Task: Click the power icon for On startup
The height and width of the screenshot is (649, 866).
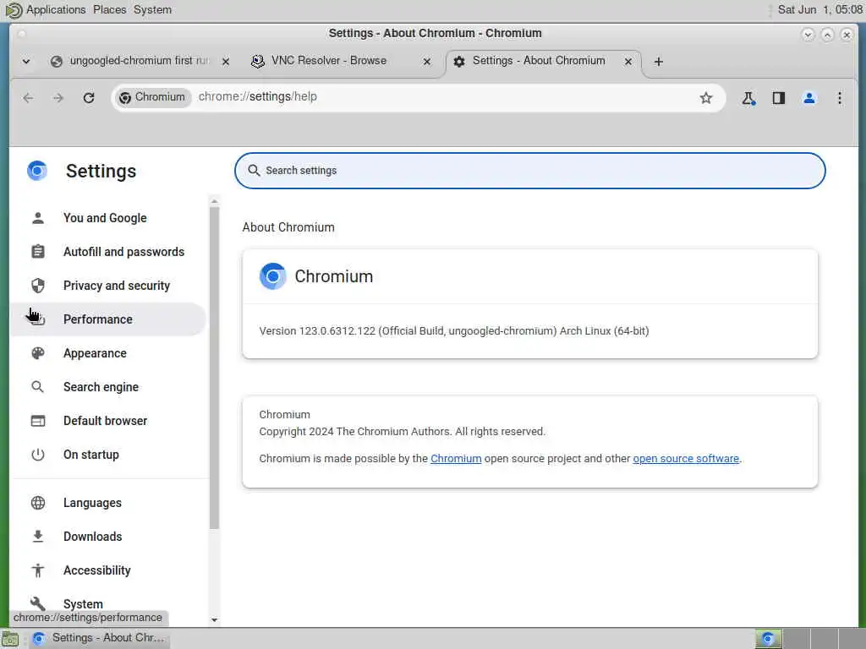Action: (37, 455)
